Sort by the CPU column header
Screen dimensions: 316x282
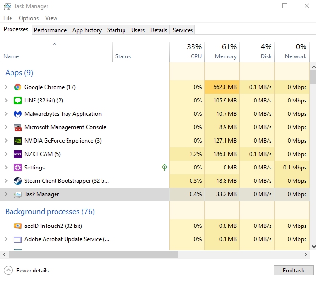pyautogui.click(x=187, y=52)
